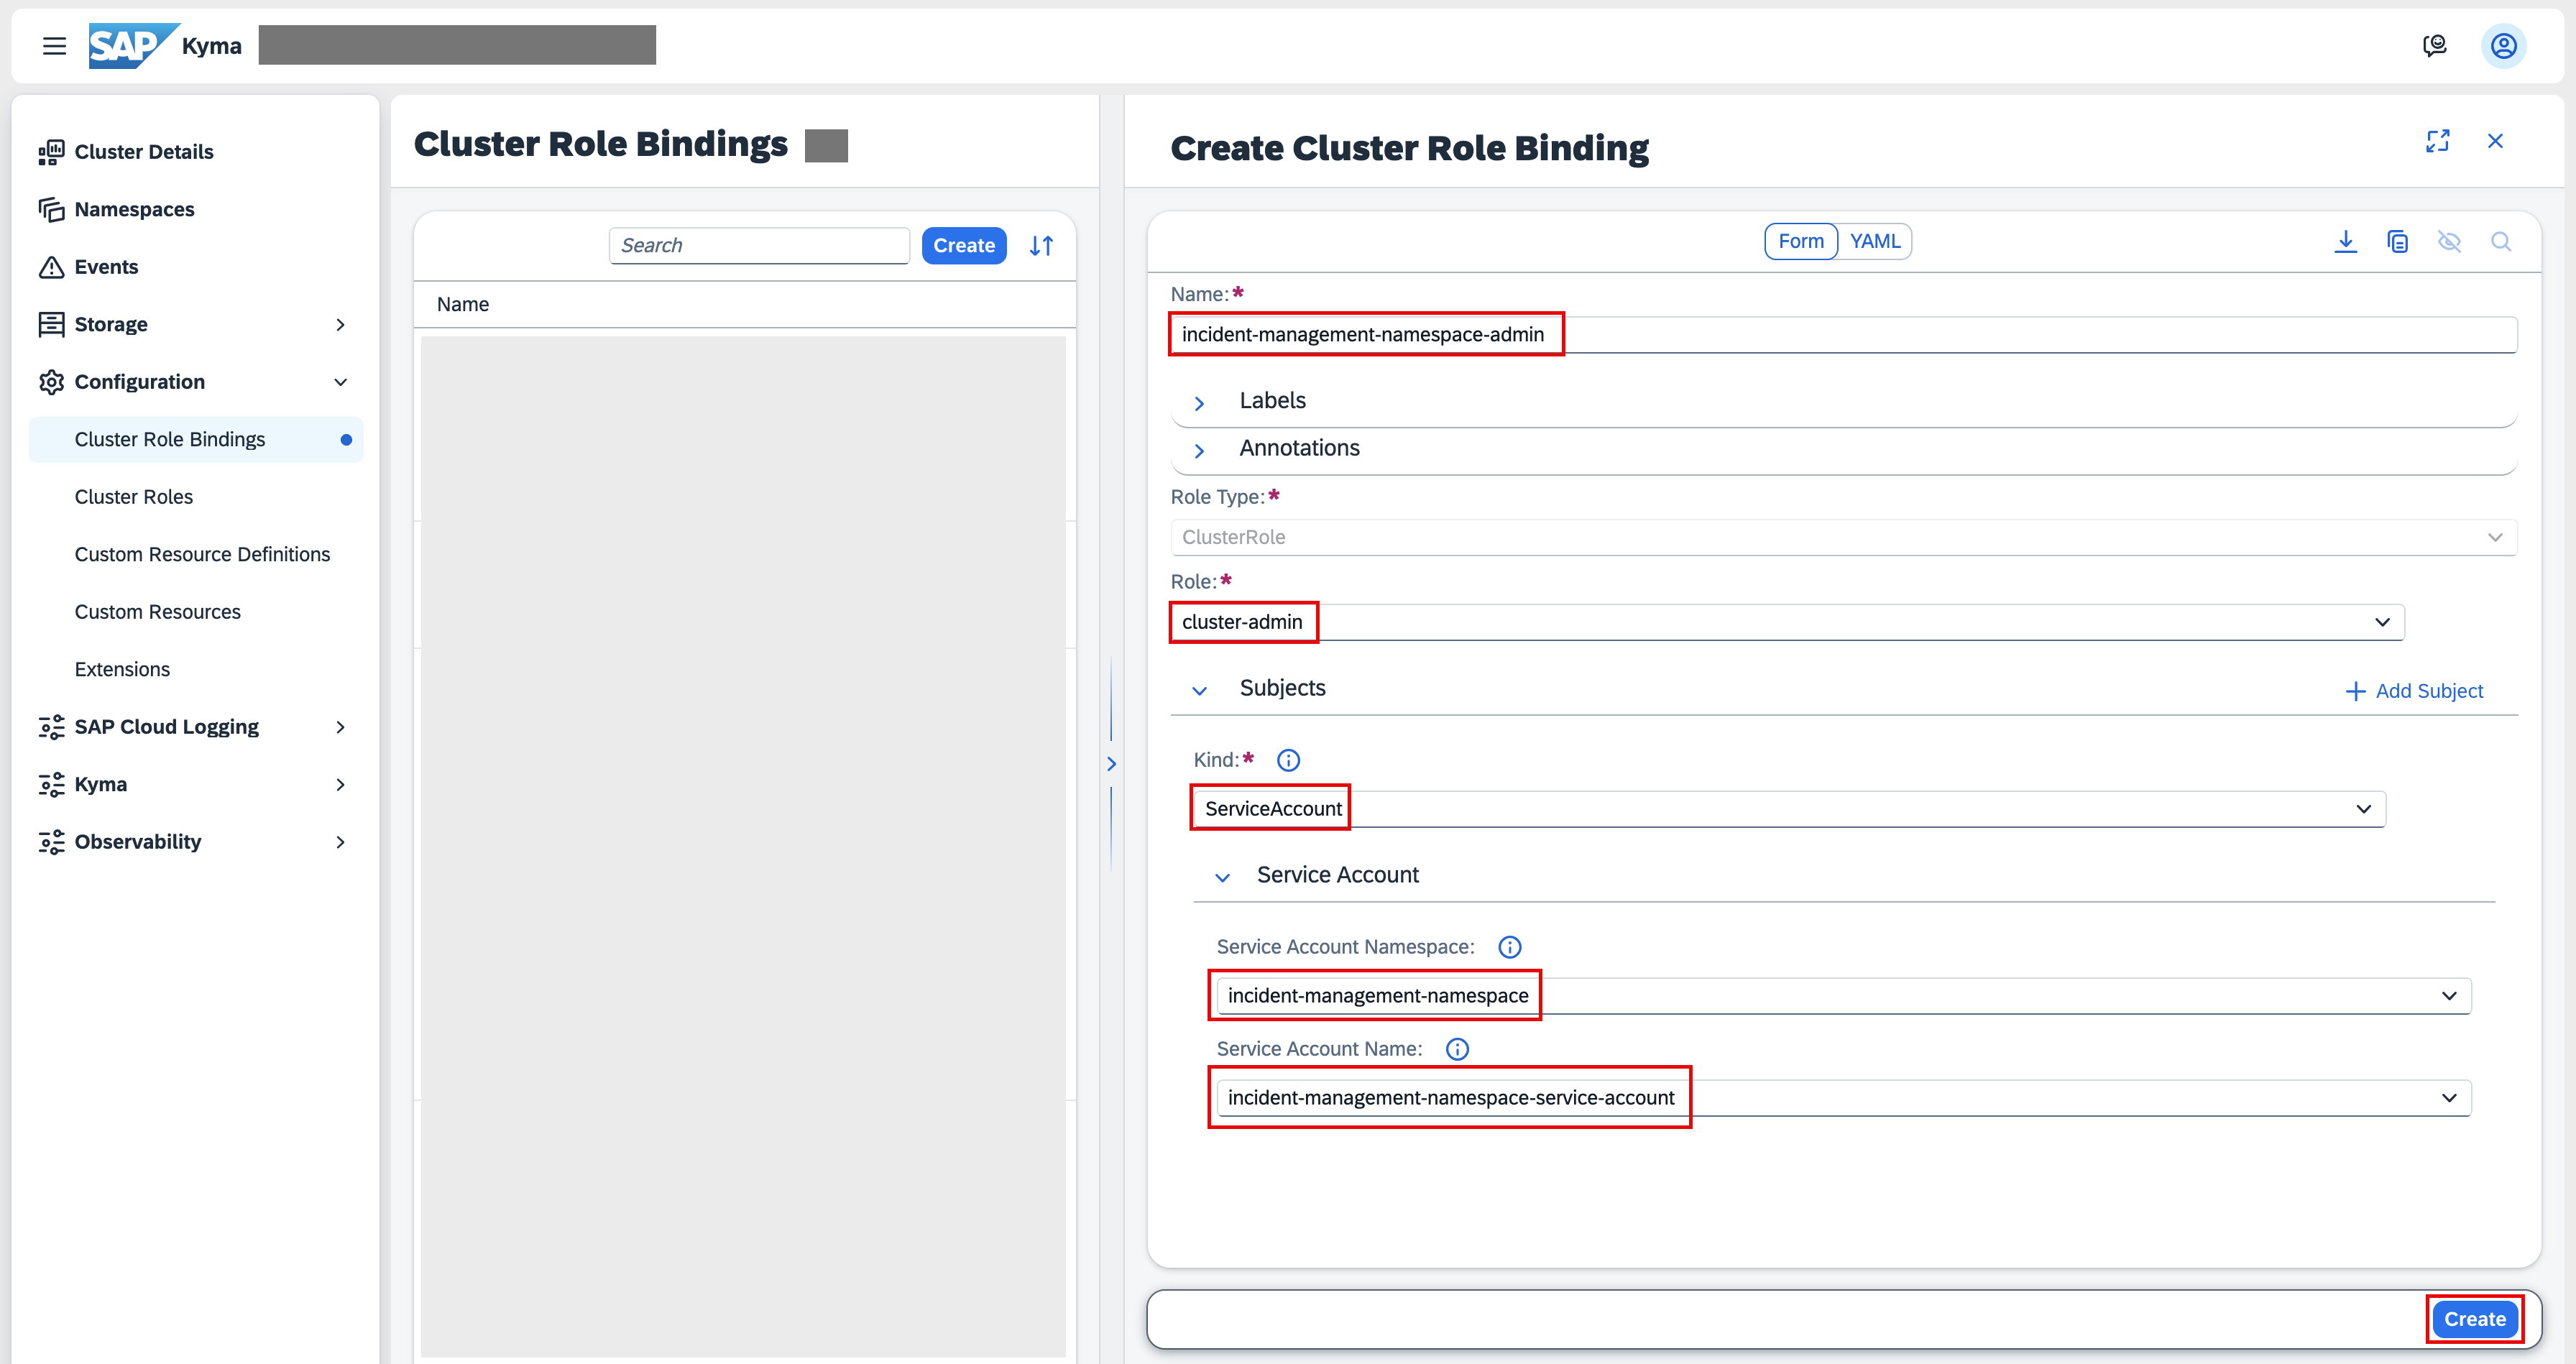Viewport: 2576px width, 1364px height.
Task: Open the Service Account Name dropdown
Action: (1843, 1098)
